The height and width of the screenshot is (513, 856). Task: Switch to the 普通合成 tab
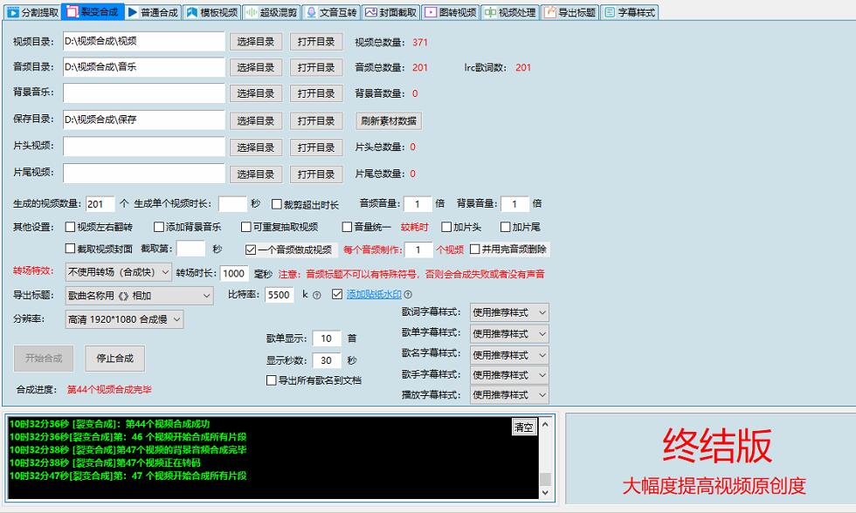click(x=153, y=12)
